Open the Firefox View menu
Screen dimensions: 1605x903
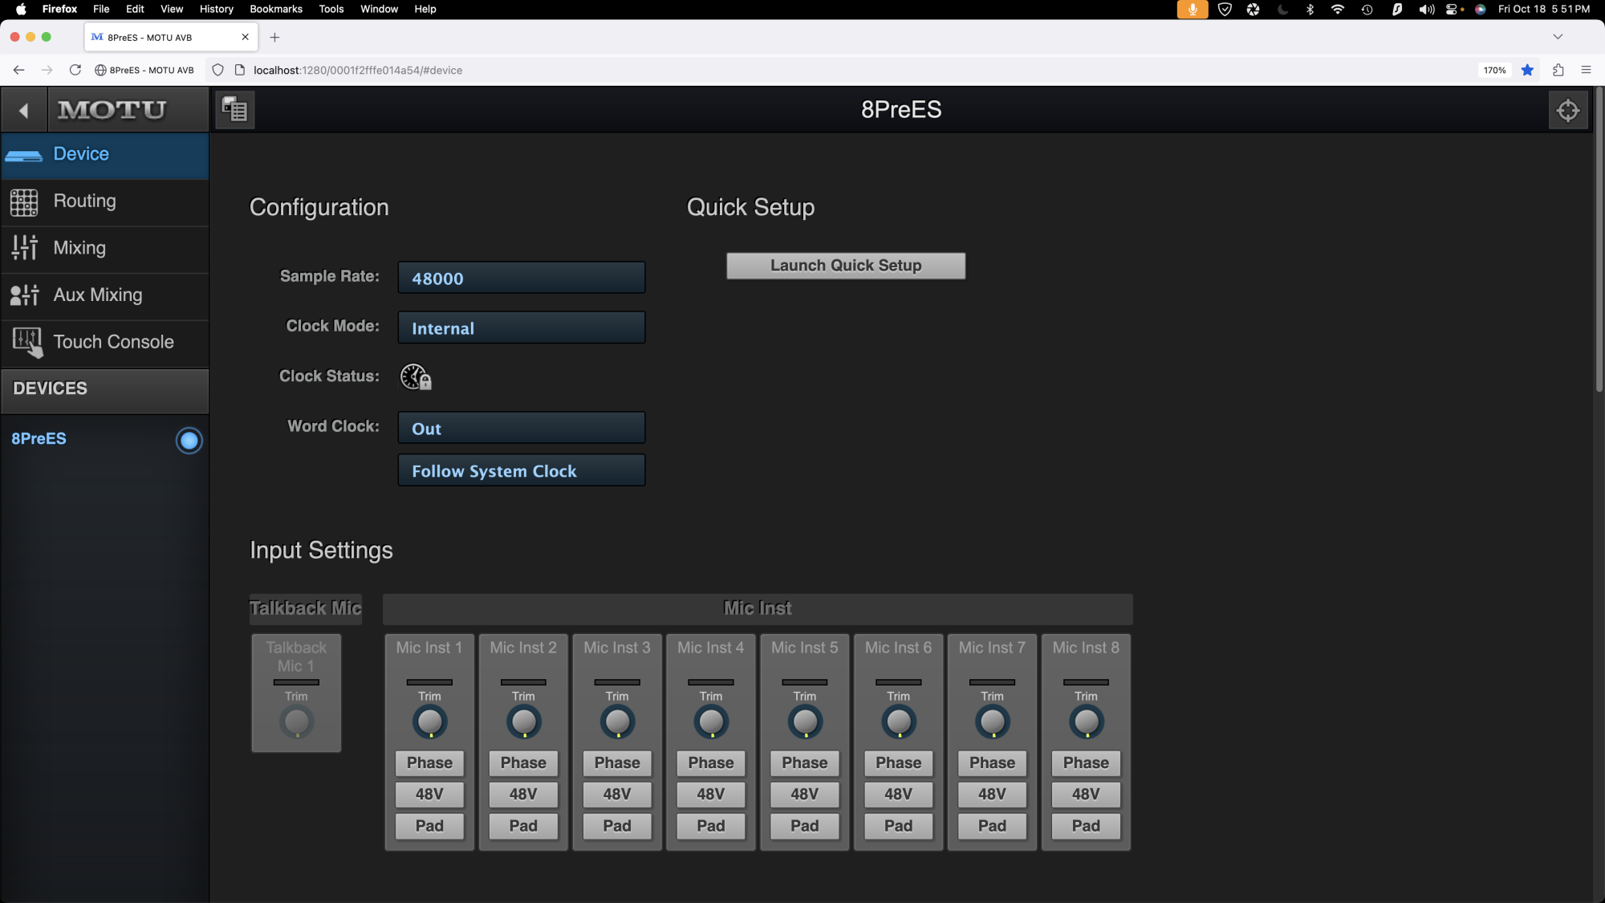tap(172, 9)
